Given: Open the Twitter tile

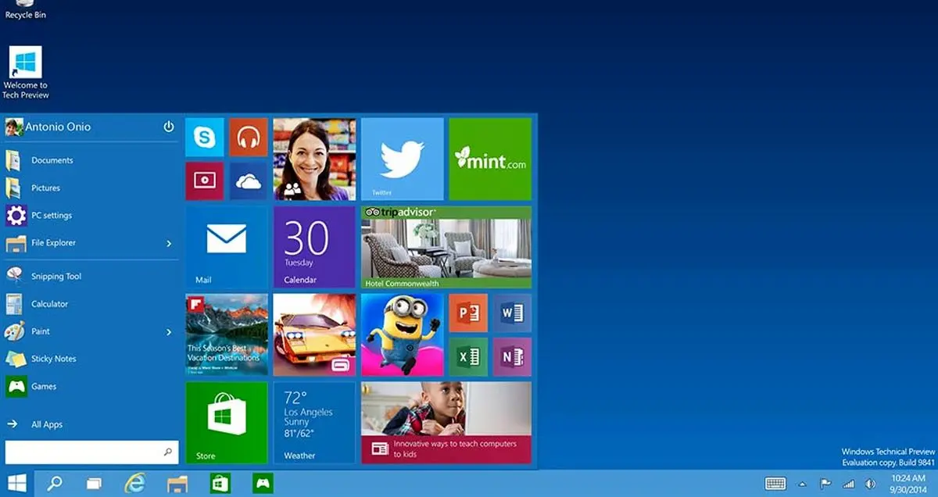Looking at the screenshot, I should click(402, 159).
